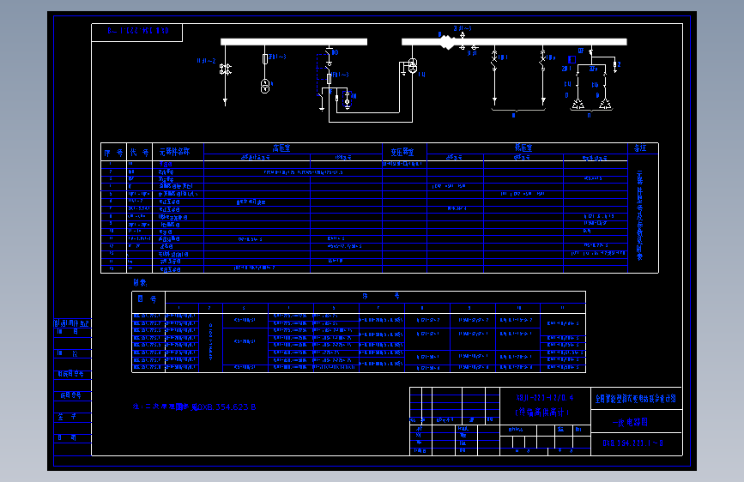Select the 代号 header cell
The image size is (744, 482).
click(140, 153)
